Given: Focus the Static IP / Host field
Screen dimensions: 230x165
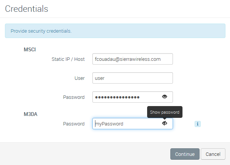Looking at the screenshot, I should pos(132,59).
